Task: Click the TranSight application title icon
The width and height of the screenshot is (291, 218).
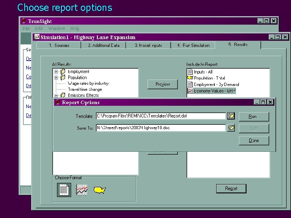Action: 23,21
